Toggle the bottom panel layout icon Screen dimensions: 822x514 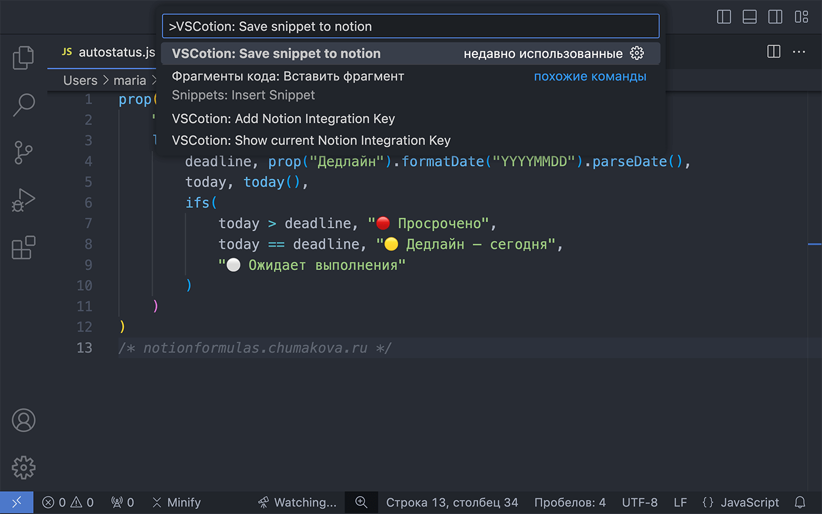click(750, 17)
